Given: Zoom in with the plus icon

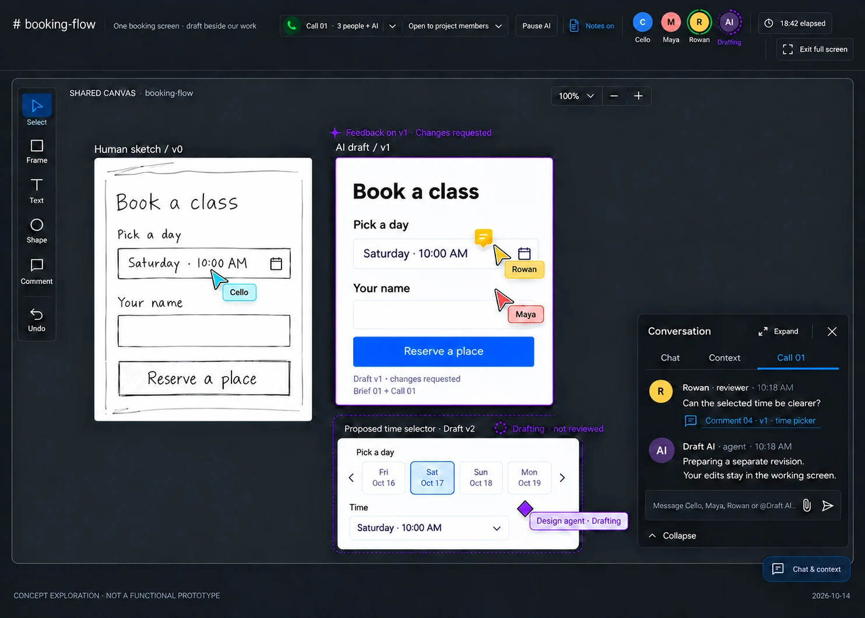Looking at the screenshot, I should coord(638,96).
